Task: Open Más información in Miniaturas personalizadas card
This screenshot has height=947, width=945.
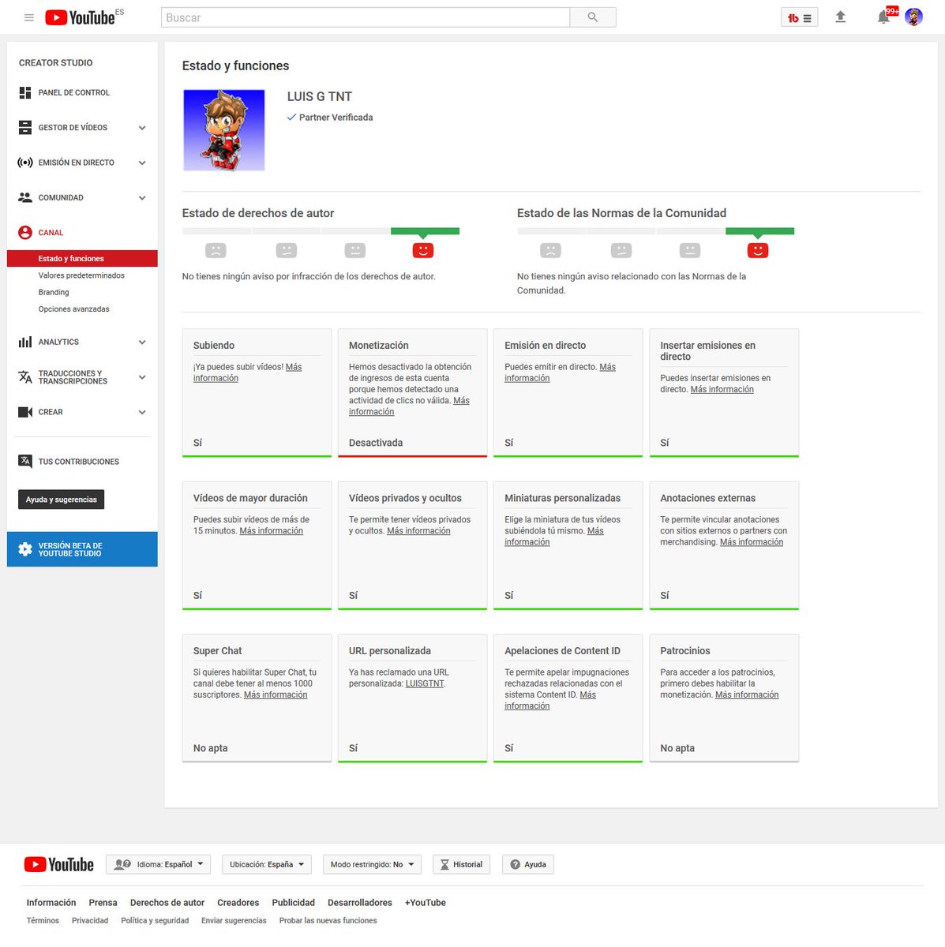Action: click(x=554, y=537)
